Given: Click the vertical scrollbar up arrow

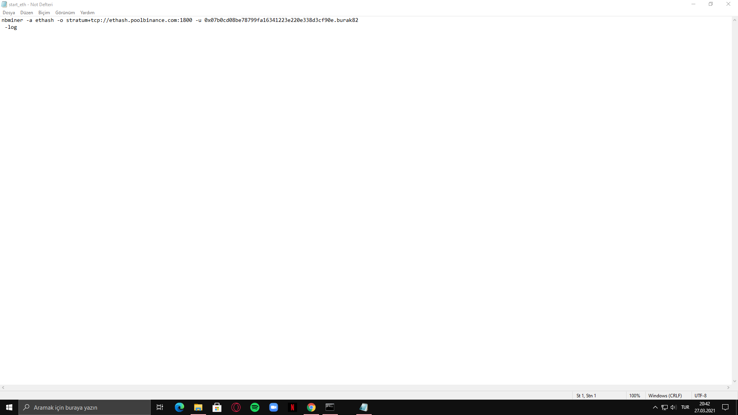Looking at the screenshot, I should tap(735, 20).
